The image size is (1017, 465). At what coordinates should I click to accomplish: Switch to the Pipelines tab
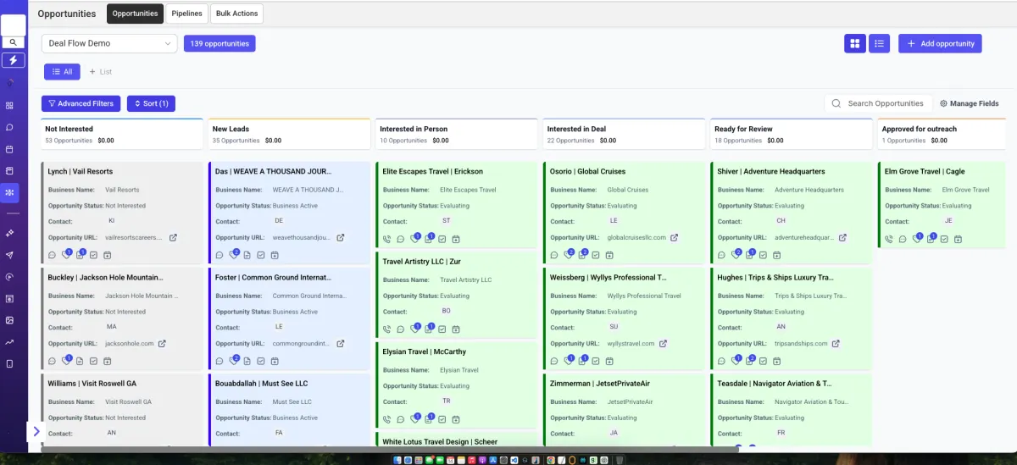[x=186, y=14]
